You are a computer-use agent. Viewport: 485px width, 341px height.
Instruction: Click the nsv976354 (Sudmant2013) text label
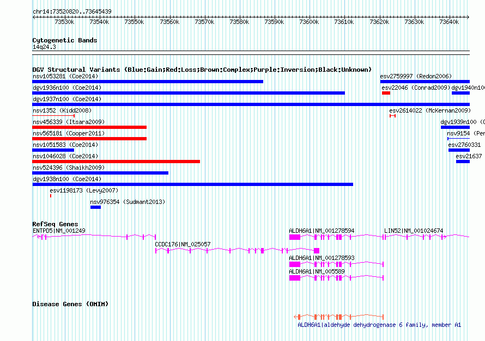coord(128,202)
